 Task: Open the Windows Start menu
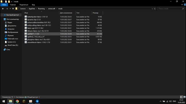pos(3,101)
